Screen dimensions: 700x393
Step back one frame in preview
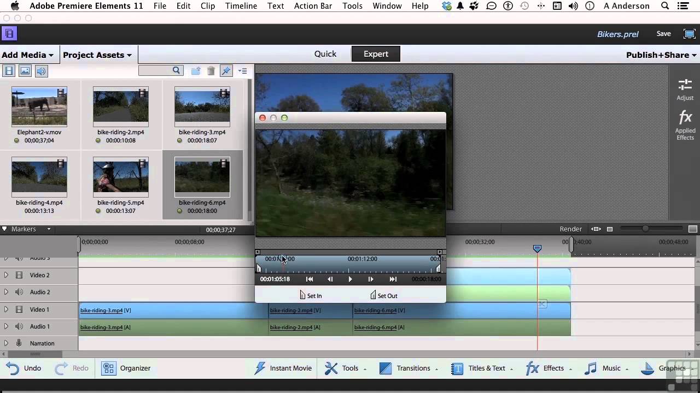point(330,279)
